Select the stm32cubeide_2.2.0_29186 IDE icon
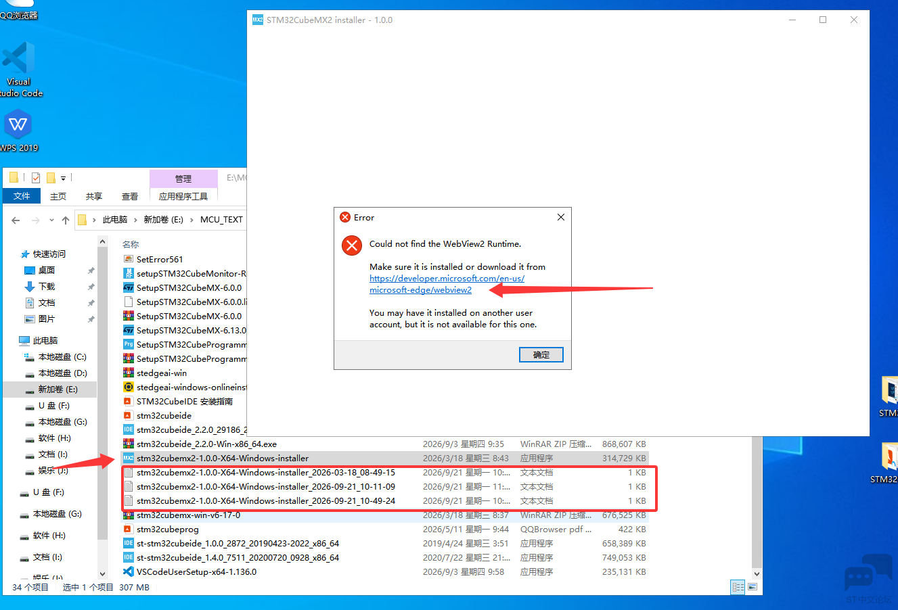The image size is (898, 610). 129,429
